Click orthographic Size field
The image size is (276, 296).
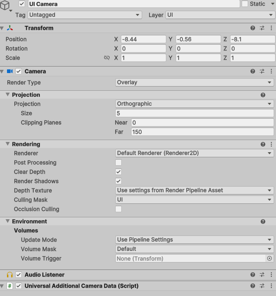pyautogui.click(x=195, y=113)
